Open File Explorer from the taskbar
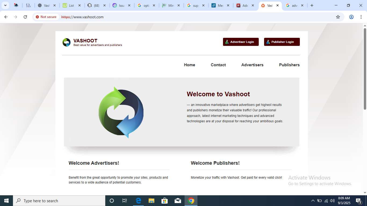Viewport: 367px width, 206px height. (152, 201)
